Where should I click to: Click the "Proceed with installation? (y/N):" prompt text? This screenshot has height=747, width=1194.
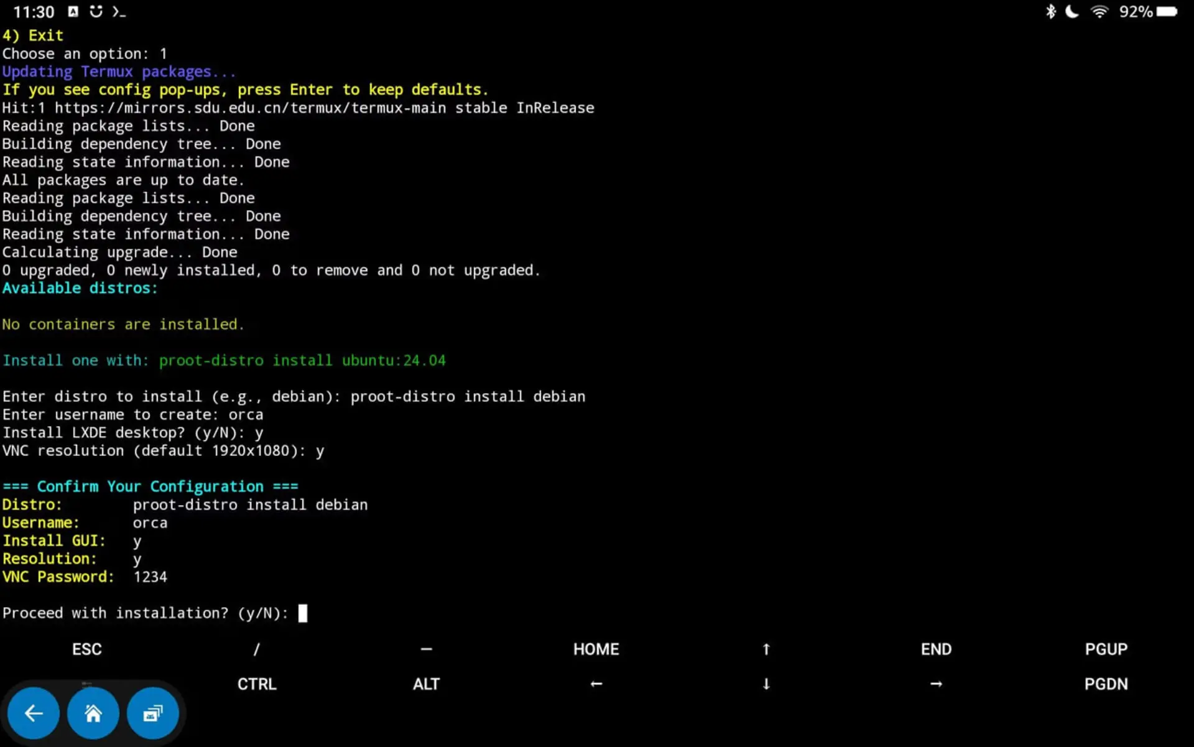[x=146, y=613]
